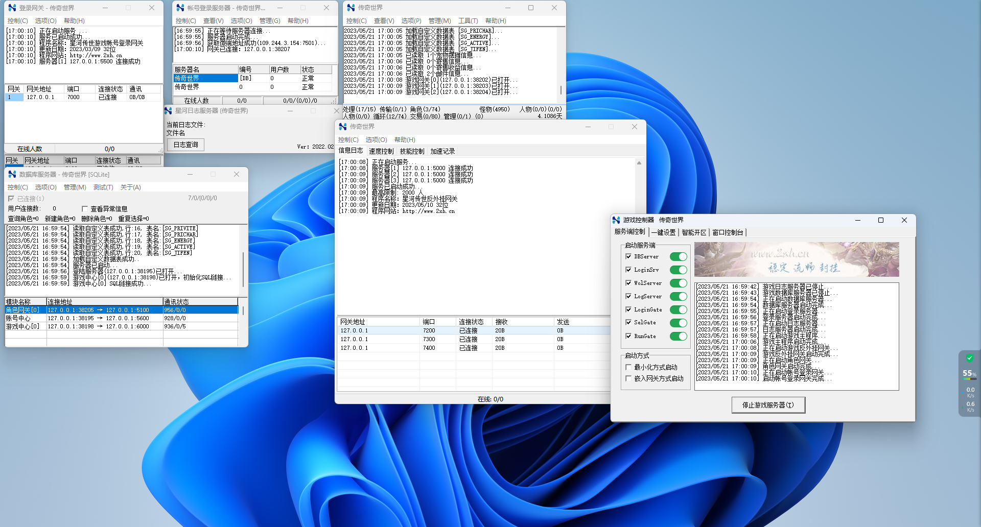Open 工具(T) menu in 传奇世界 server window
This screenshot has width=981, height=527.
[468, 21]
